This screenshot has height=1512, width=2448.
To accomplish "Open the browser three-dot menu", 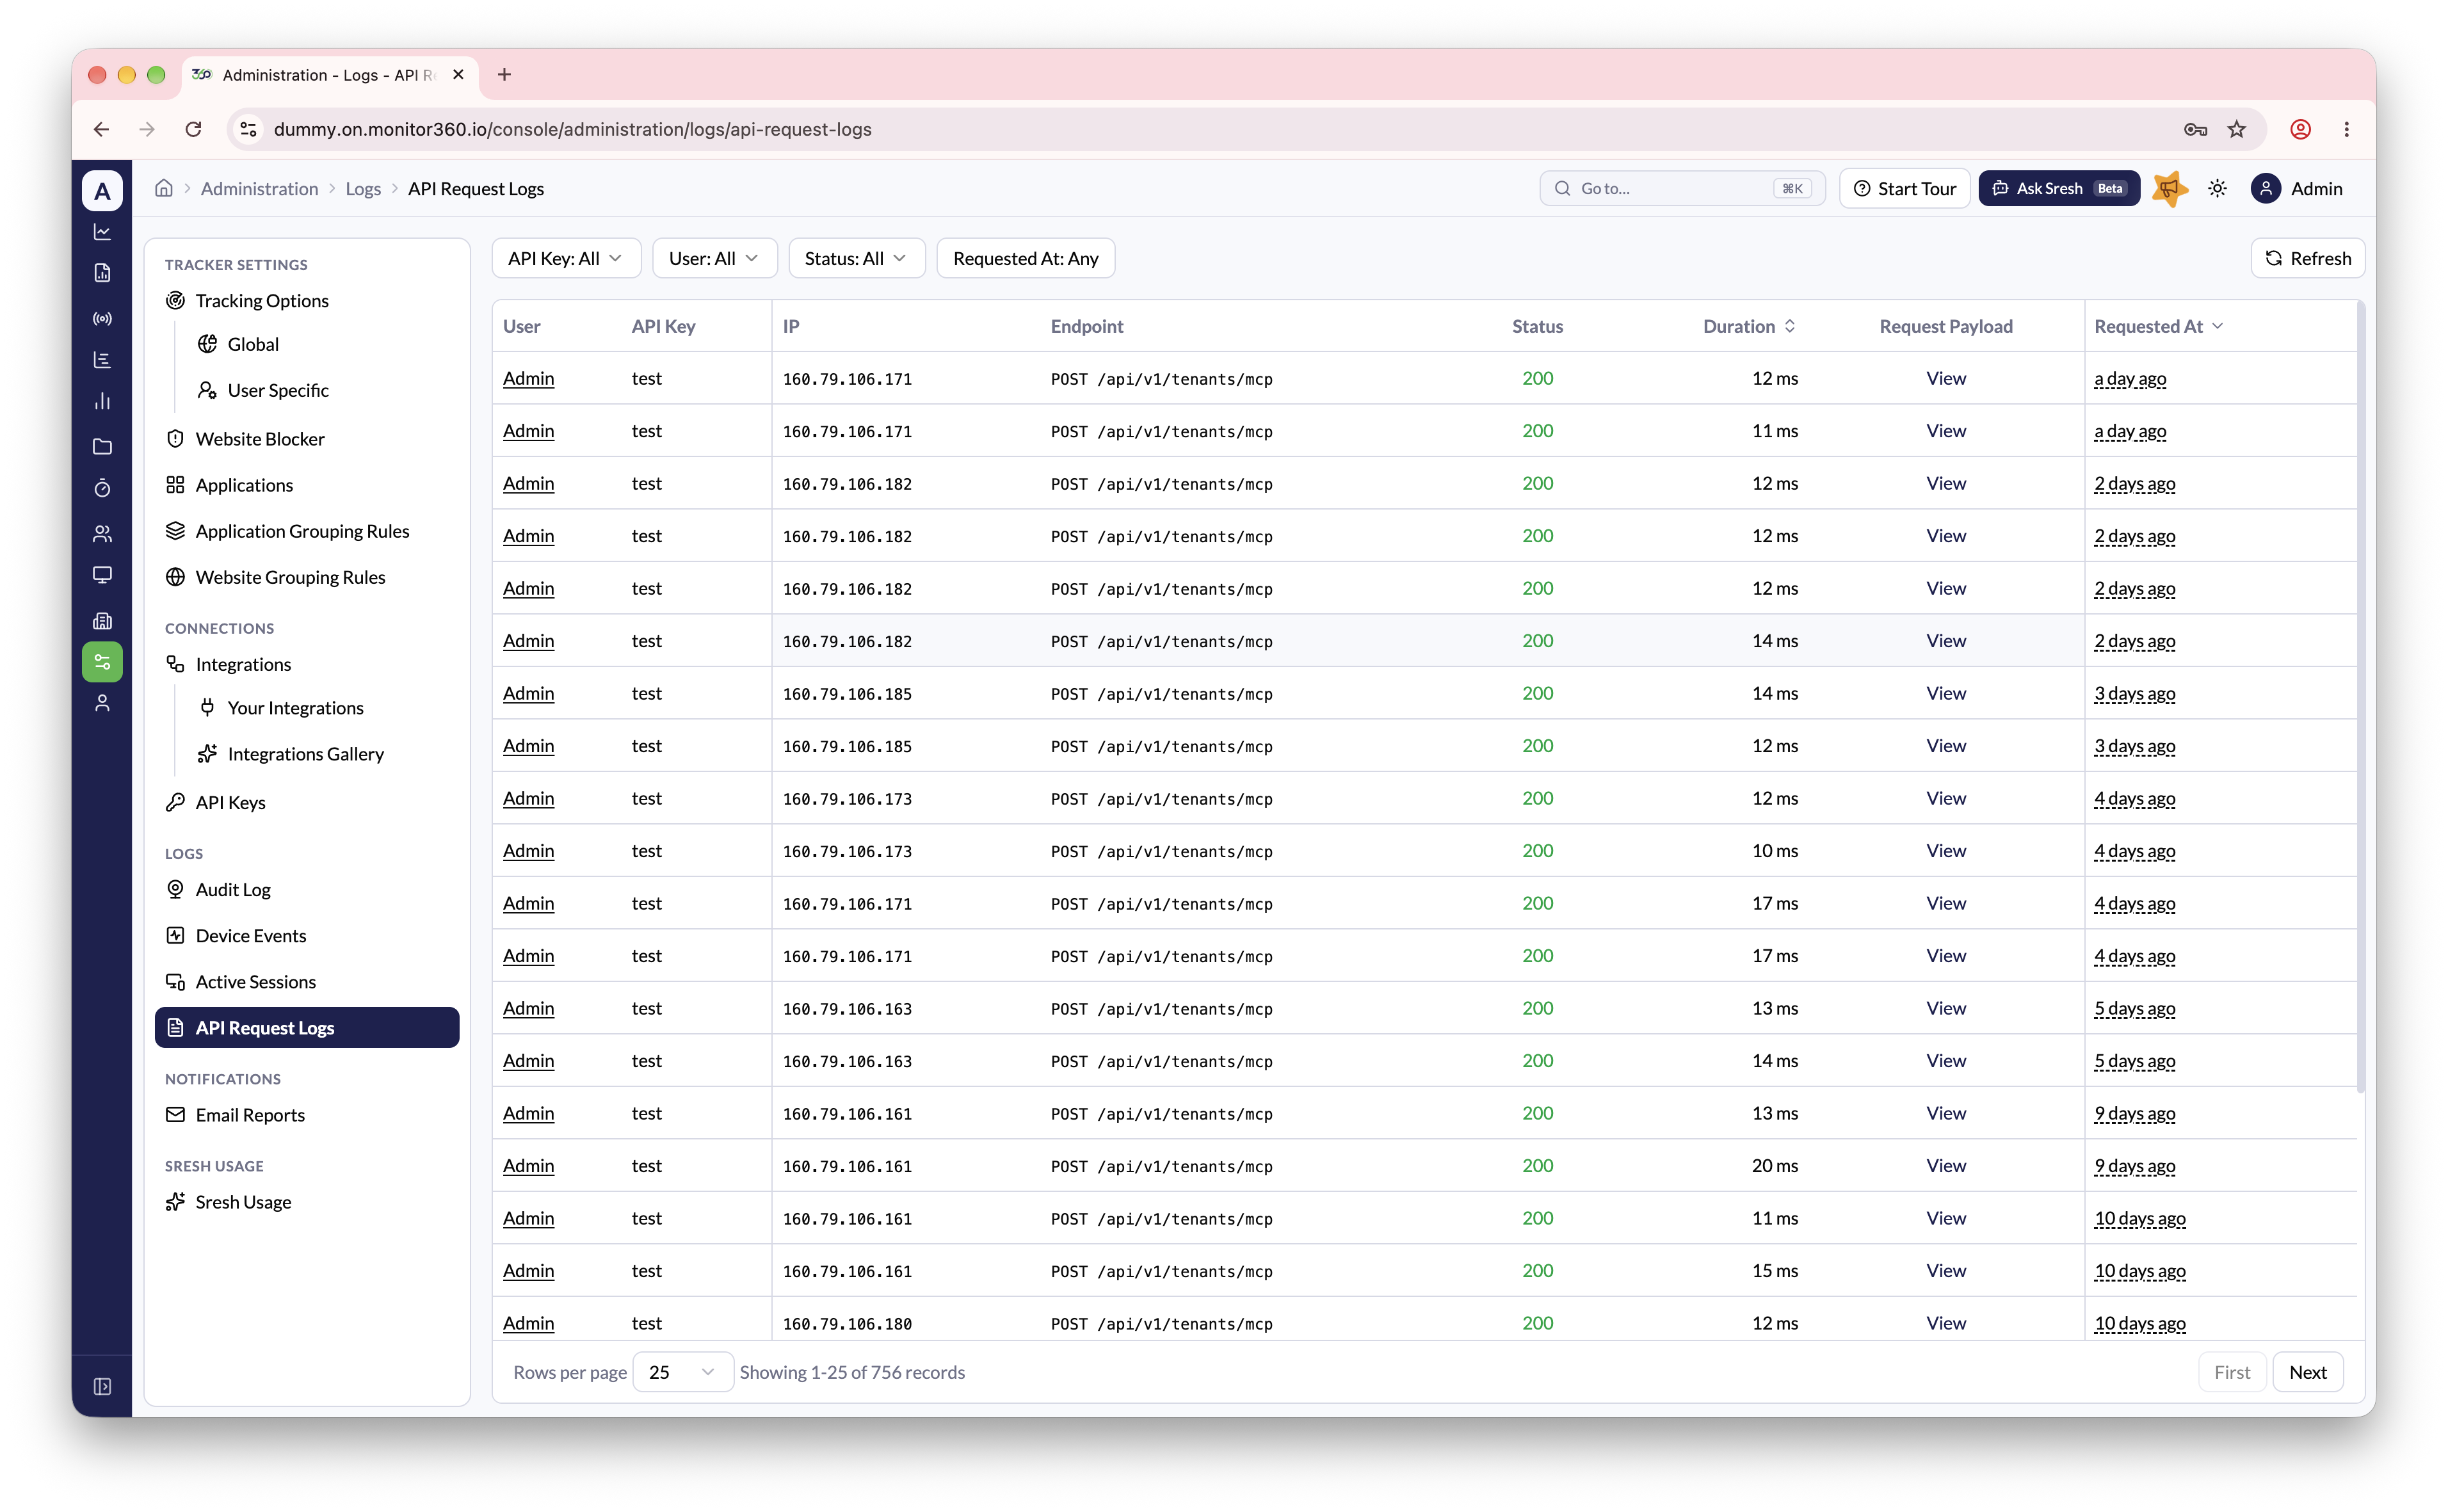I will (x=2347, y=129).
